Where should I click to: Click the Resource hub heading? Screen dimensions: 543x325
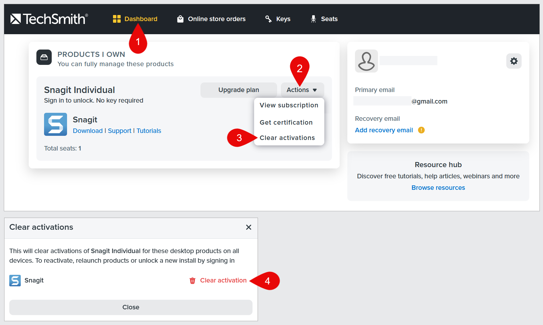click(x=438, y=165)
